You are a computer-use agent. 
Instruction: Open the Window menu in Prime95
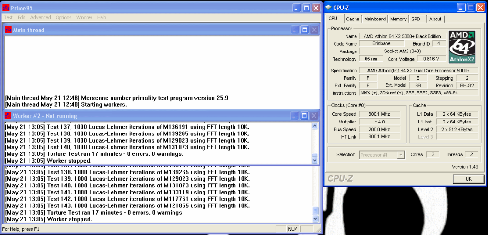pyautogui.click(x=84, y=18)
